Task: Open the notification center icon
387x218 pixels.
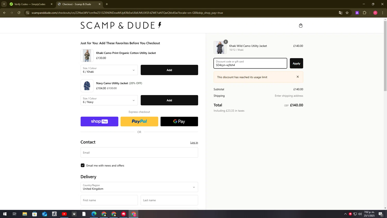Action: coord(381,214)
